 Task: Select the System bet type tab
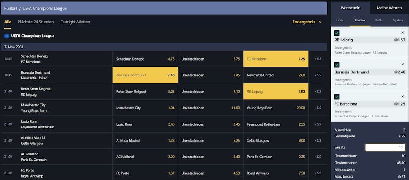coord(398,20)
